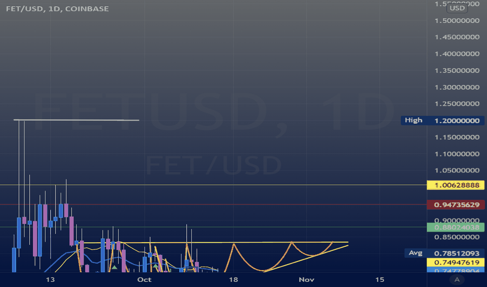Open the USD currency selector
The width and height of the screenshot is (487, 287).
pyautogui.click(x=457, y=8)
